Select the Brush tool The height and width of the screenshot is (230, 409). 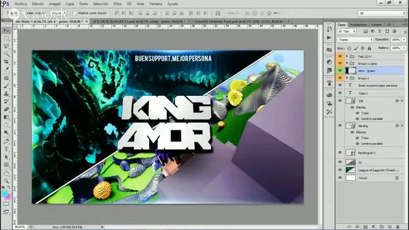(x=6, y=86)
